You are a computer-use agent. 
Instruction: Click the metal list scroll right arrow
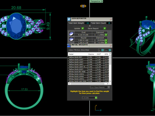(x=108, y=83)
